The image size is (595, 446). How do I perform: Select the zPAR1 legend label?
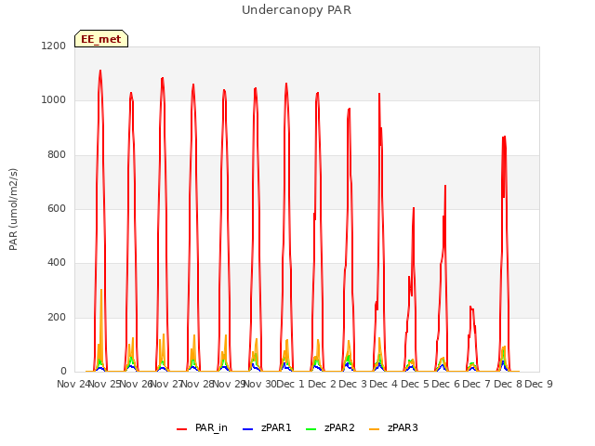click(276, 427)
